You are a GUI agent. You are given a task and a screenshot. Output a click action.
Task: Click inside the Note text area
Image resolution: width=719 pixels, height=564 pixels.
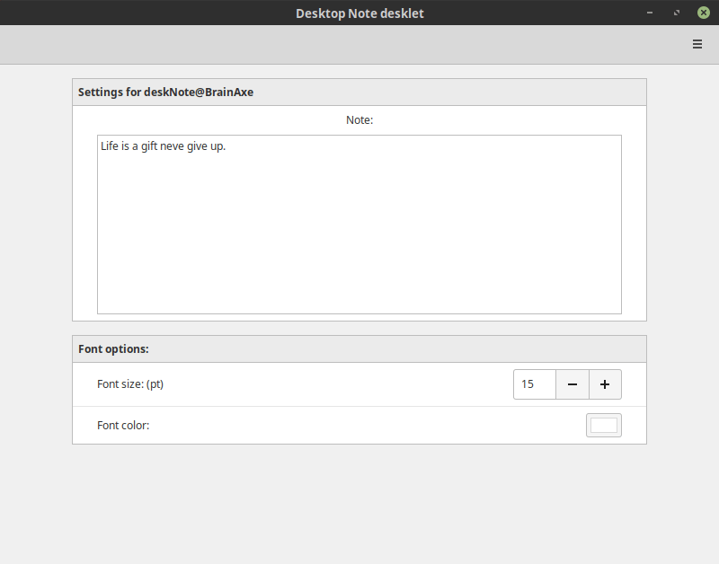[359, 225]
